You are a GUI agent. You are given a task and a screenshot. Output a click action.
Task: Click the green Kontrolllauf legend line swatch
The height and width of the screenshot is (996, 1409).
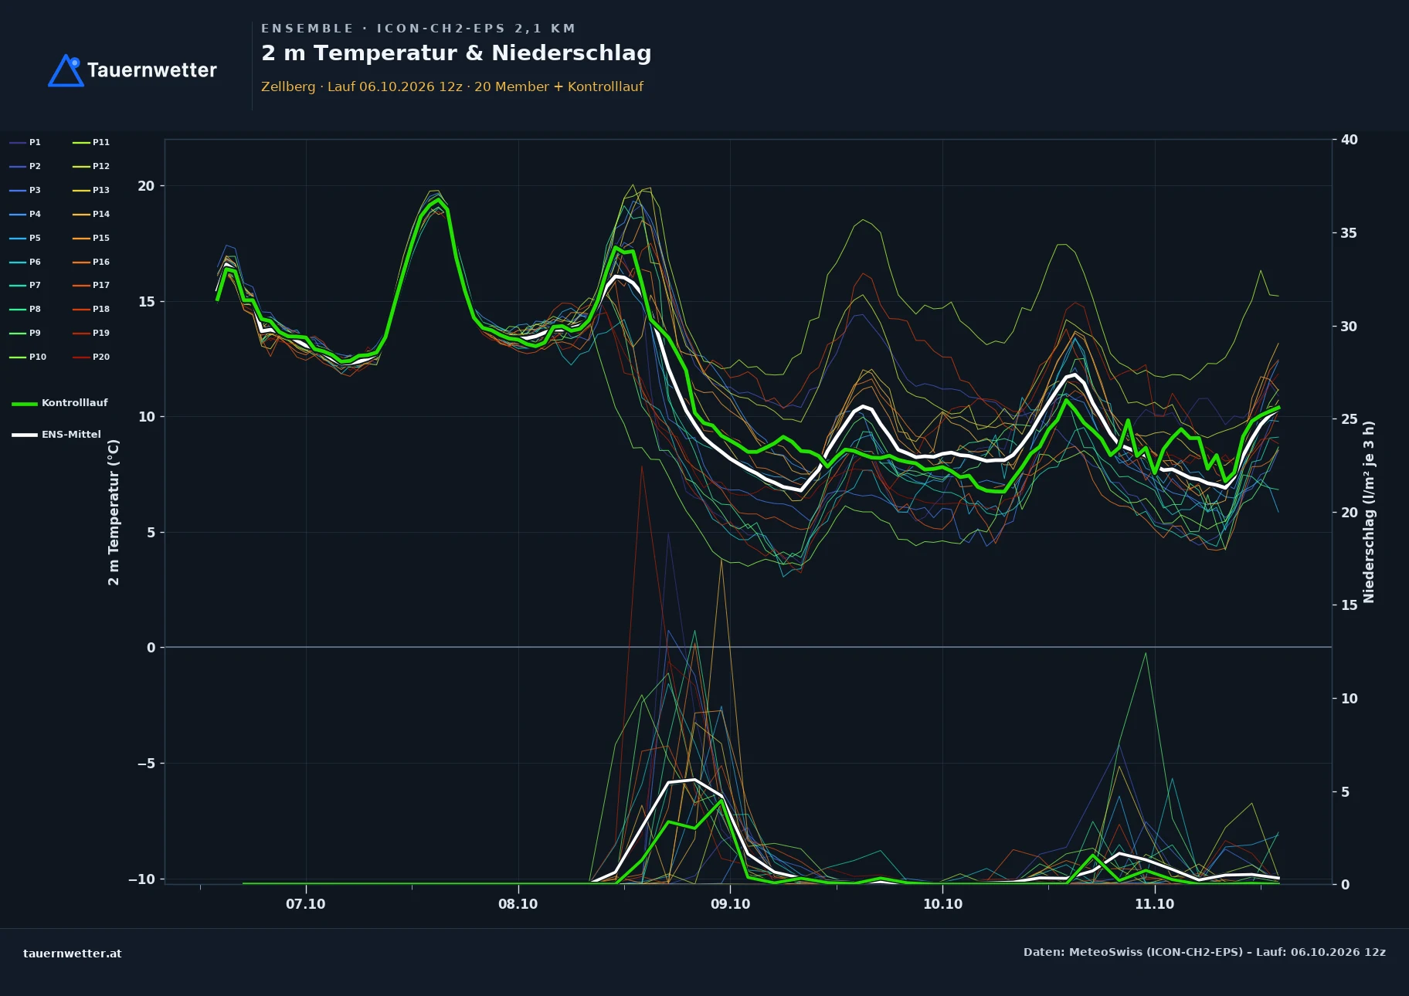(25, 404)
